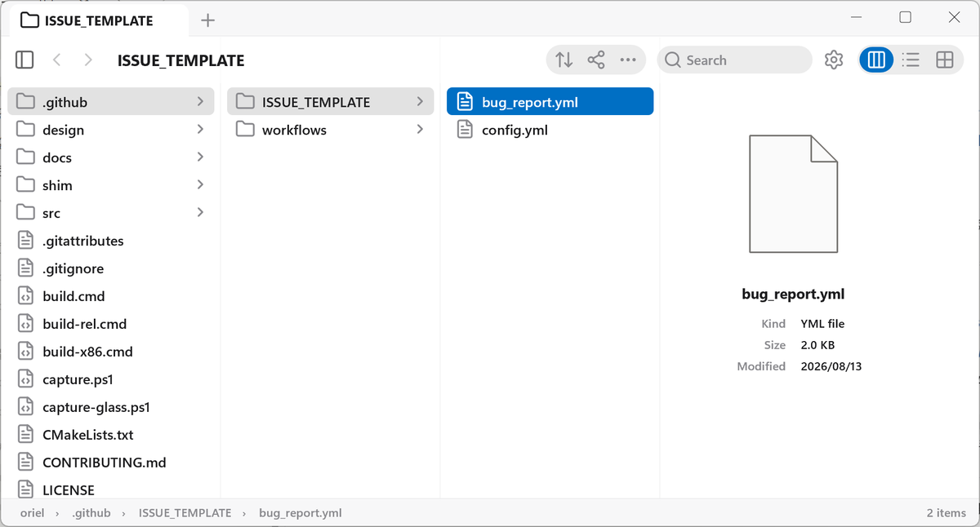Open settings gear icon
Viewport: 980px width, 527px height.
(833, 60)
